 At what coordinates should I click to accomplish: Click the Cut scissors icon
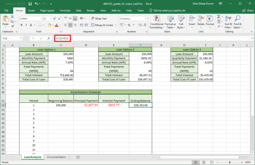coord(12,17)
